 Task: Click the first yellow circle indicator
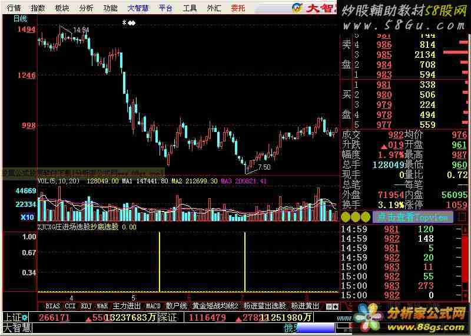[x=346, y=217]
